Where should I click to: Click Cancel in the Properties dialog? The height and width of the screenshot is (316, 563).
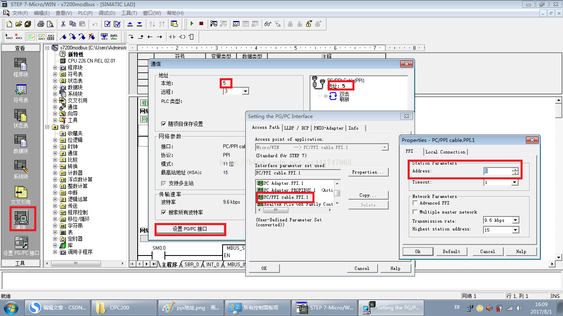point(487,251)
